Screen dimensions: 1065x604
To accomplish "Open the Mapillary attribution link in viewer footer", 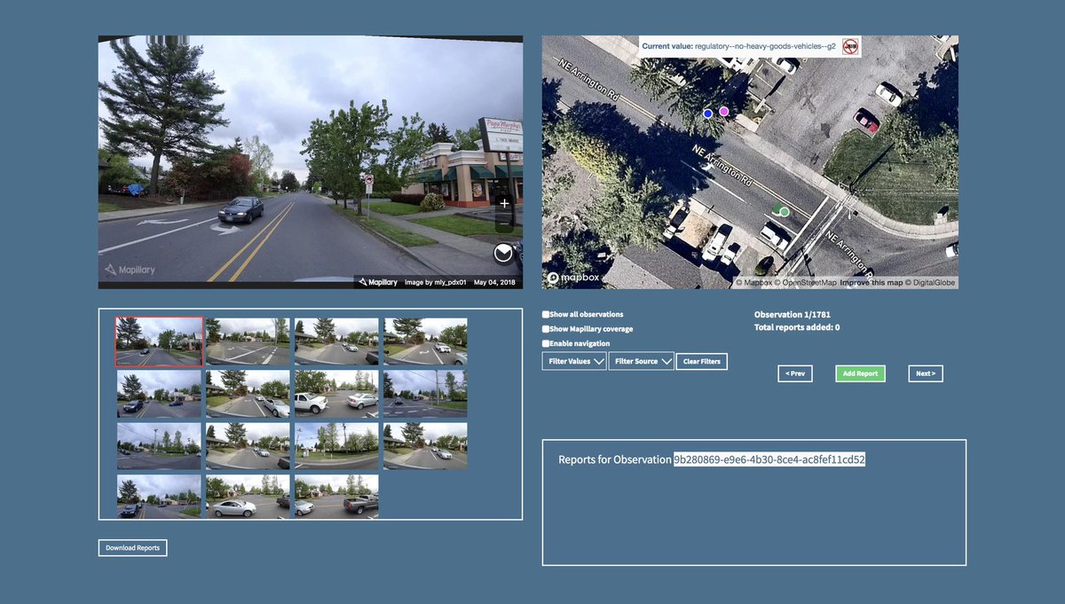I will 378,282.
